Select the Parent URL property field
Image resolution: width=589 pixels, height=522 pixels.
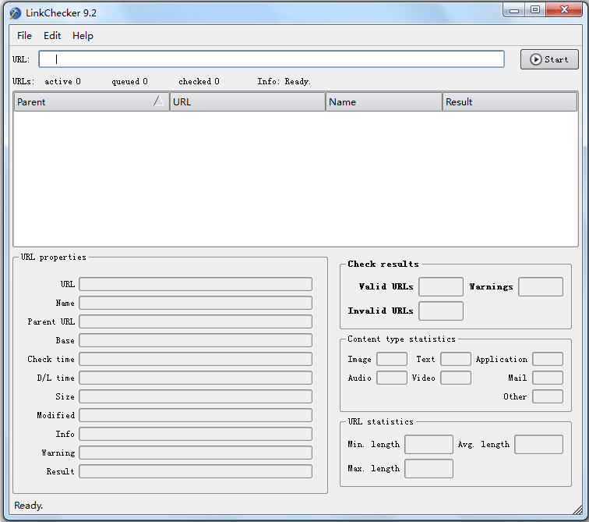click(x=195, y=321)
